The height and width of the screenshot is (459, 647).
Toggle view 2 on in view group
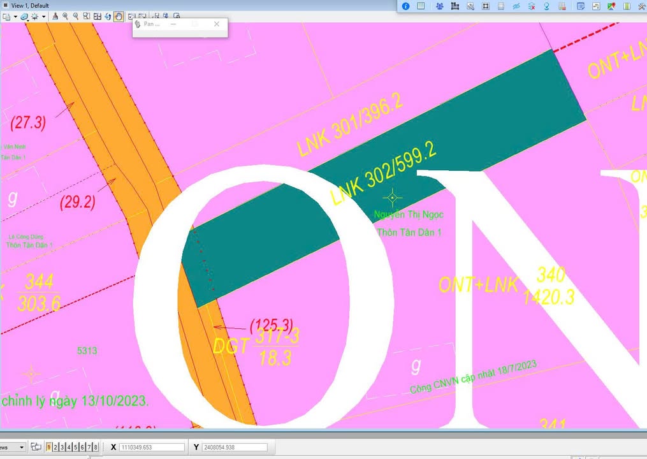tap(55, 448)
